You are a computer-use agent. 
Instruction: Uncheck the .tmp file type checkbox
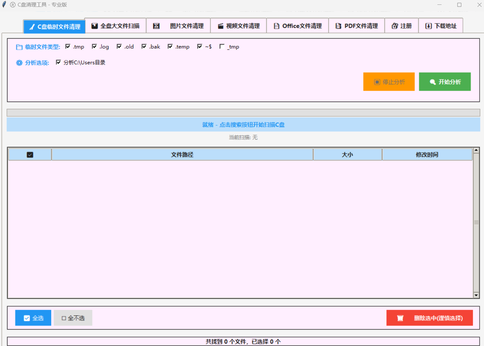click(x=68, y=46)
